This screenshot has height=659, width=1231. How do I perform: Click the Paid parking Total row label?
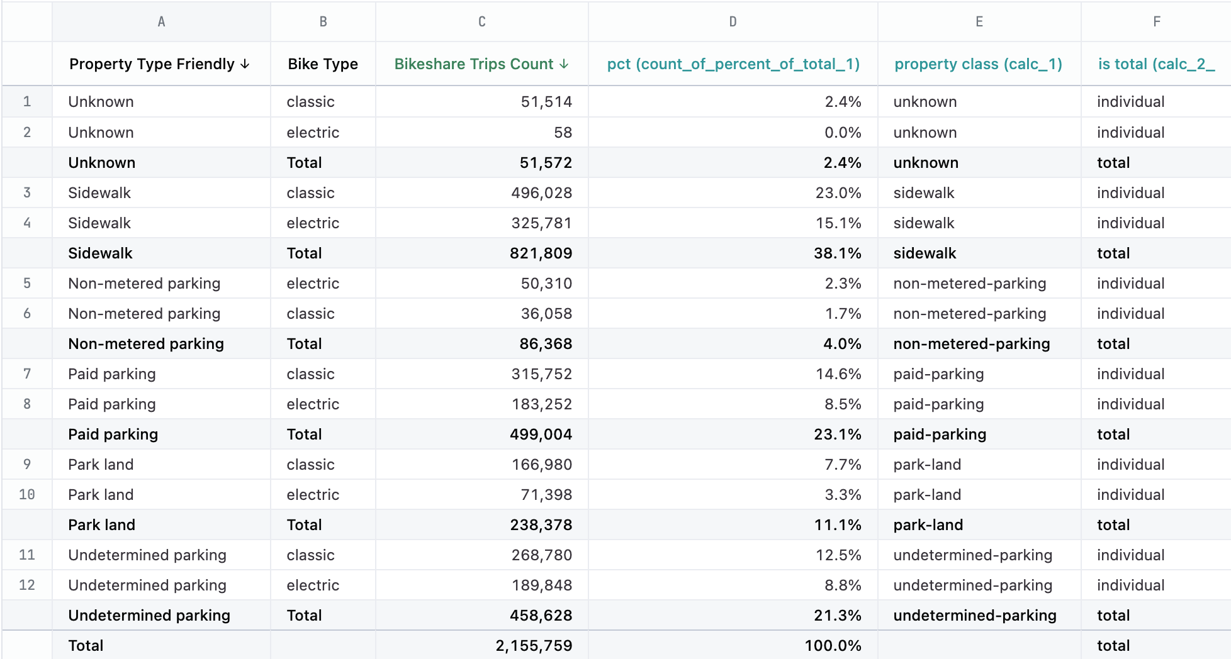point(113,435)
